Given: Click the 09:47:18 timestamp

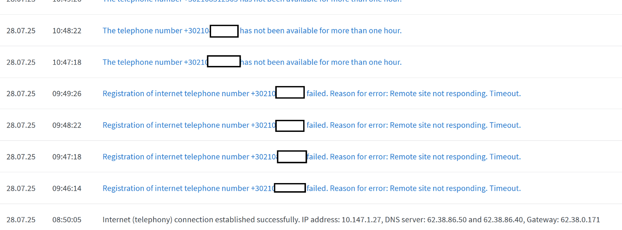Looking at the screenshot, I should (x=67, y=157).
